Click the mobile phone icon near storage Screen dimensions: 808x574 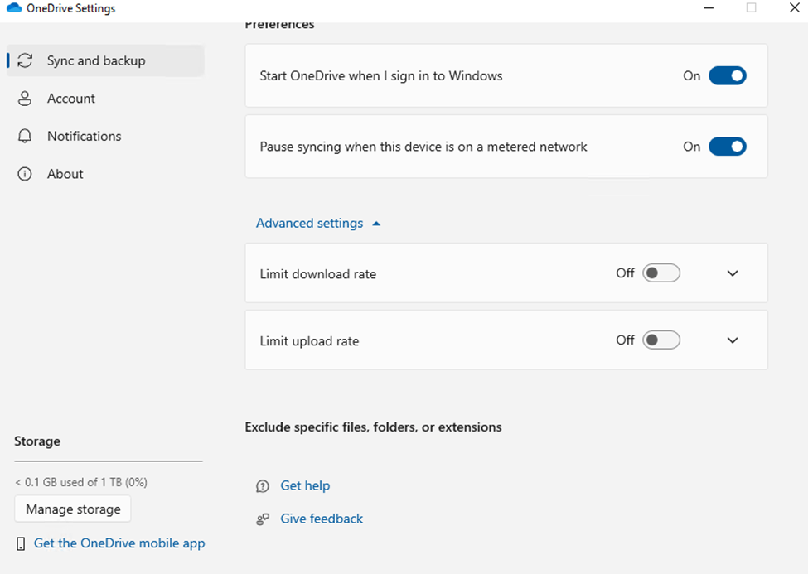click(x=21, y=543)
